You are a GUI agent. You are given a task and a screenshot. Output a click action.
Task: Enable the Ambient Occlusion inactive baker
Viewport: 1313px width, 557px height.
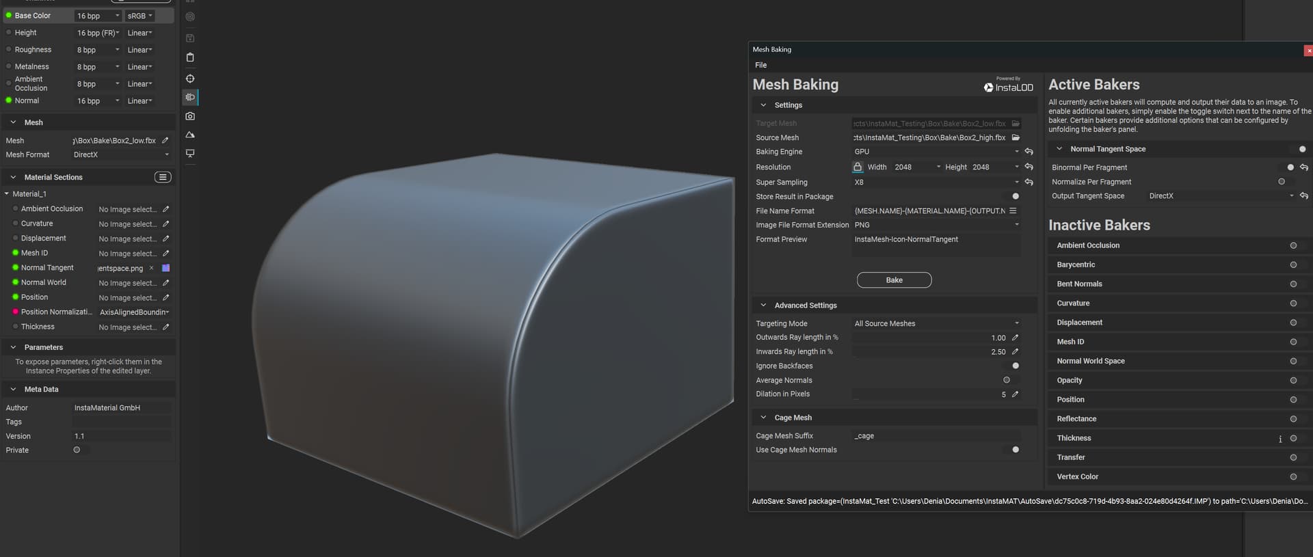(x=1297, y=245)
